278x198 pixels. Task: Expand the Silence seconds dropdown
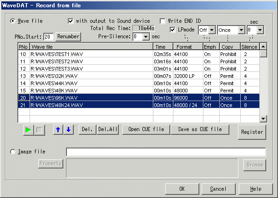260,30
